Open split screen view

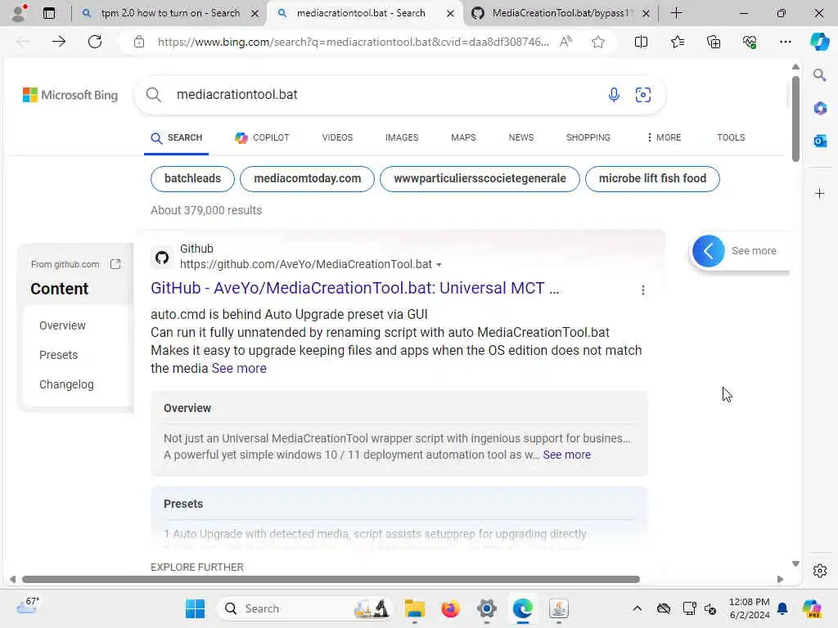click(641, 42)
